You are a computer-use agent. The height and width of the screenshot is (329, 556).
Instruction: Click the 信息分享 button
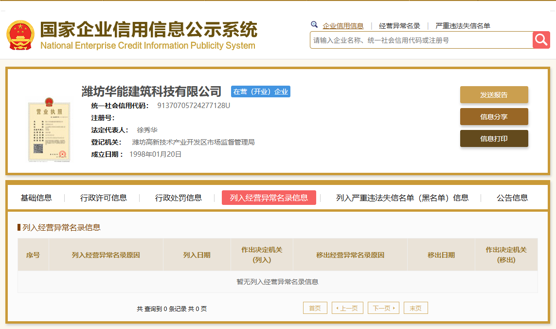494,117
